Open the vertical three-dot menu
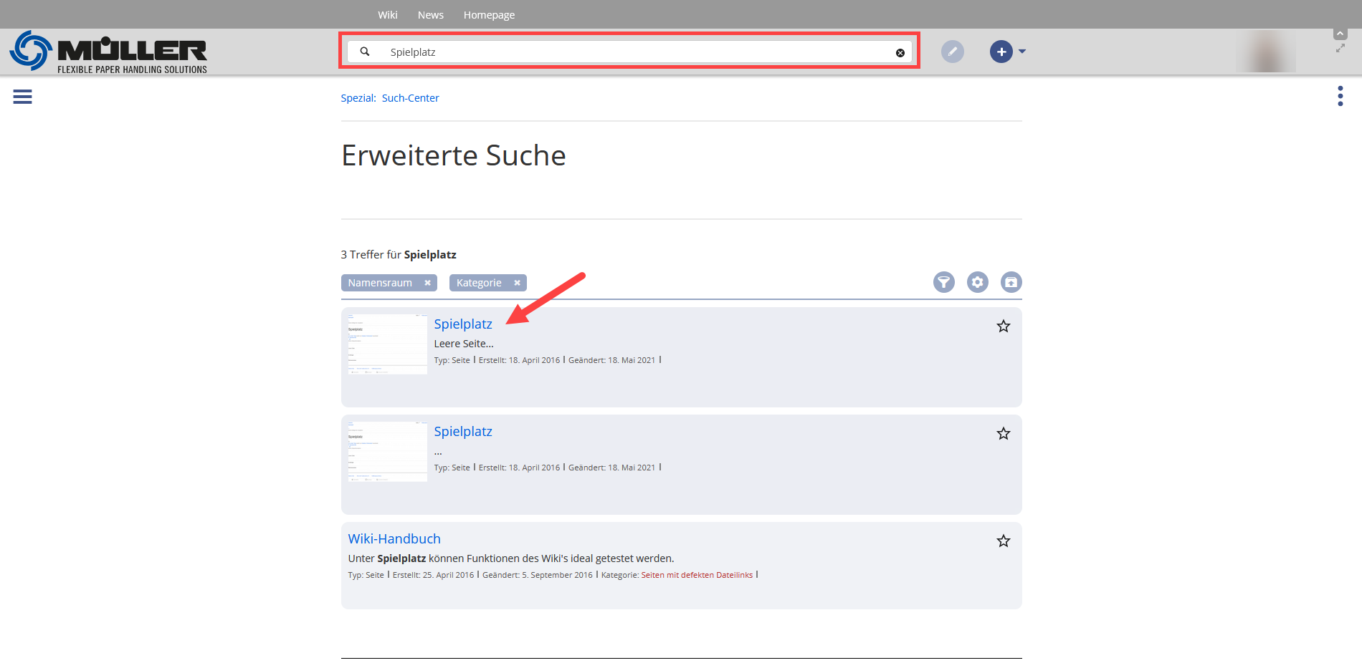This screenshot has width=1362, height=663. coord(1340,96)
